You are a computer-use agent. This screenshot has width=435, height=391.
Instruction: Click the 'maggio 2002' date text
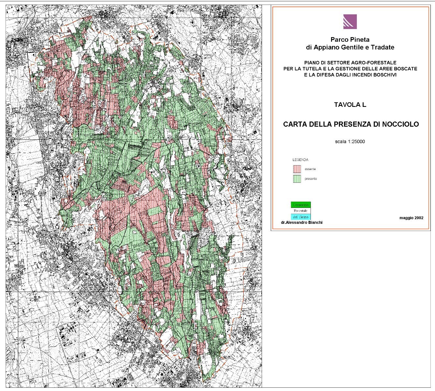[x=411, y=218]
